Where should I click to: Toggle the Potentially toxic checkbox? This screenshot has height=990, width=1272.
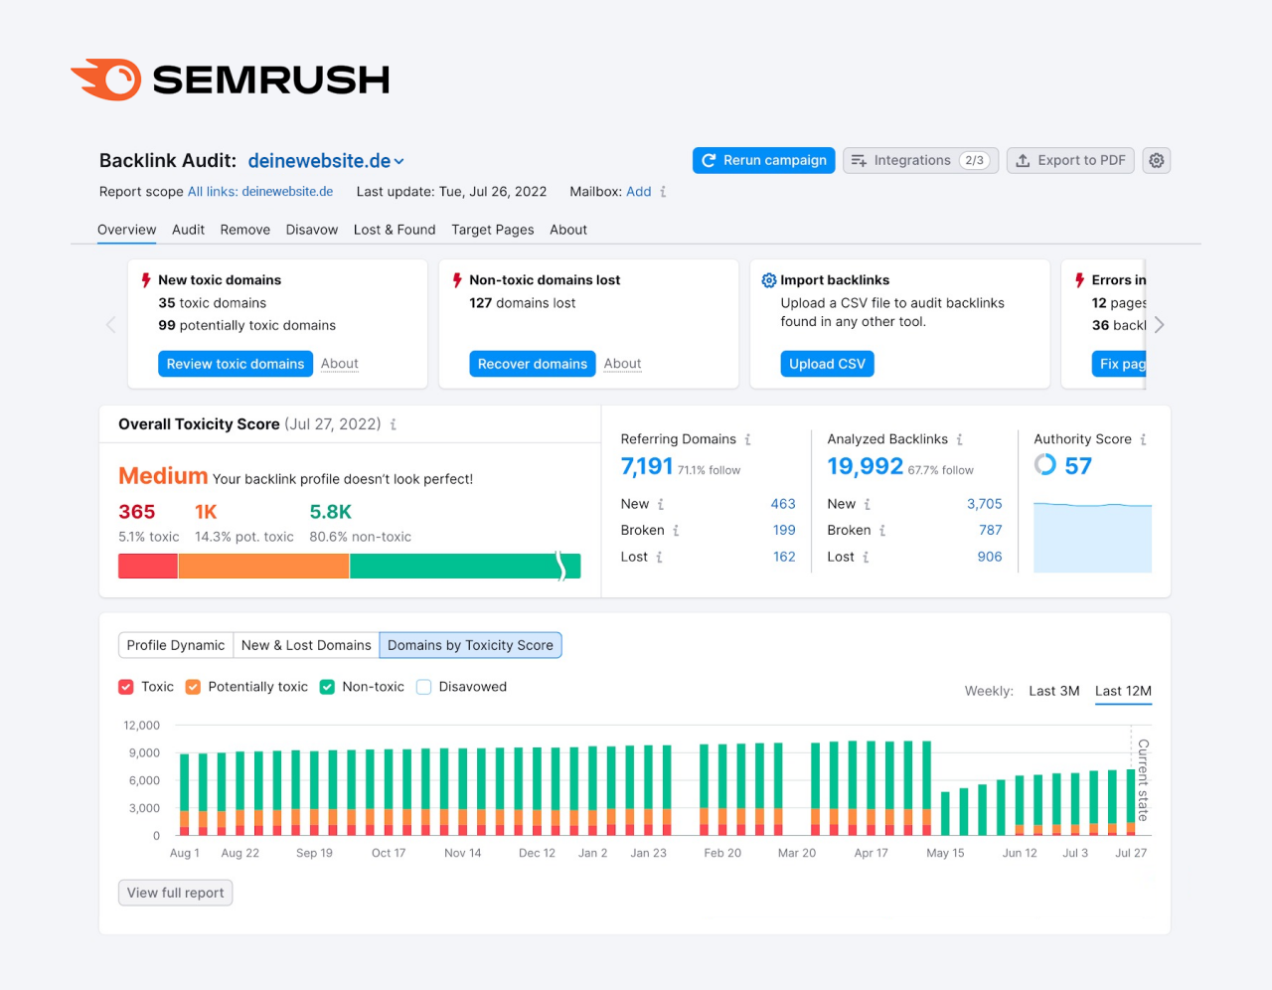click(194, 687)
